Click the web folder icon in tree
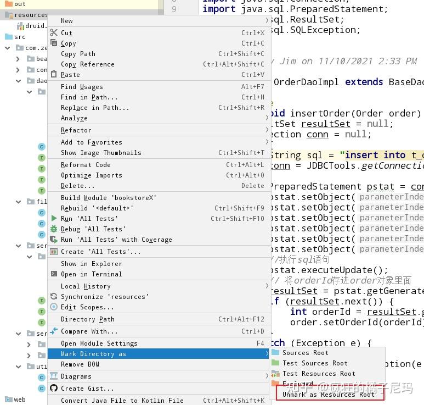The image size is (424, 405). tap(9, 400)
